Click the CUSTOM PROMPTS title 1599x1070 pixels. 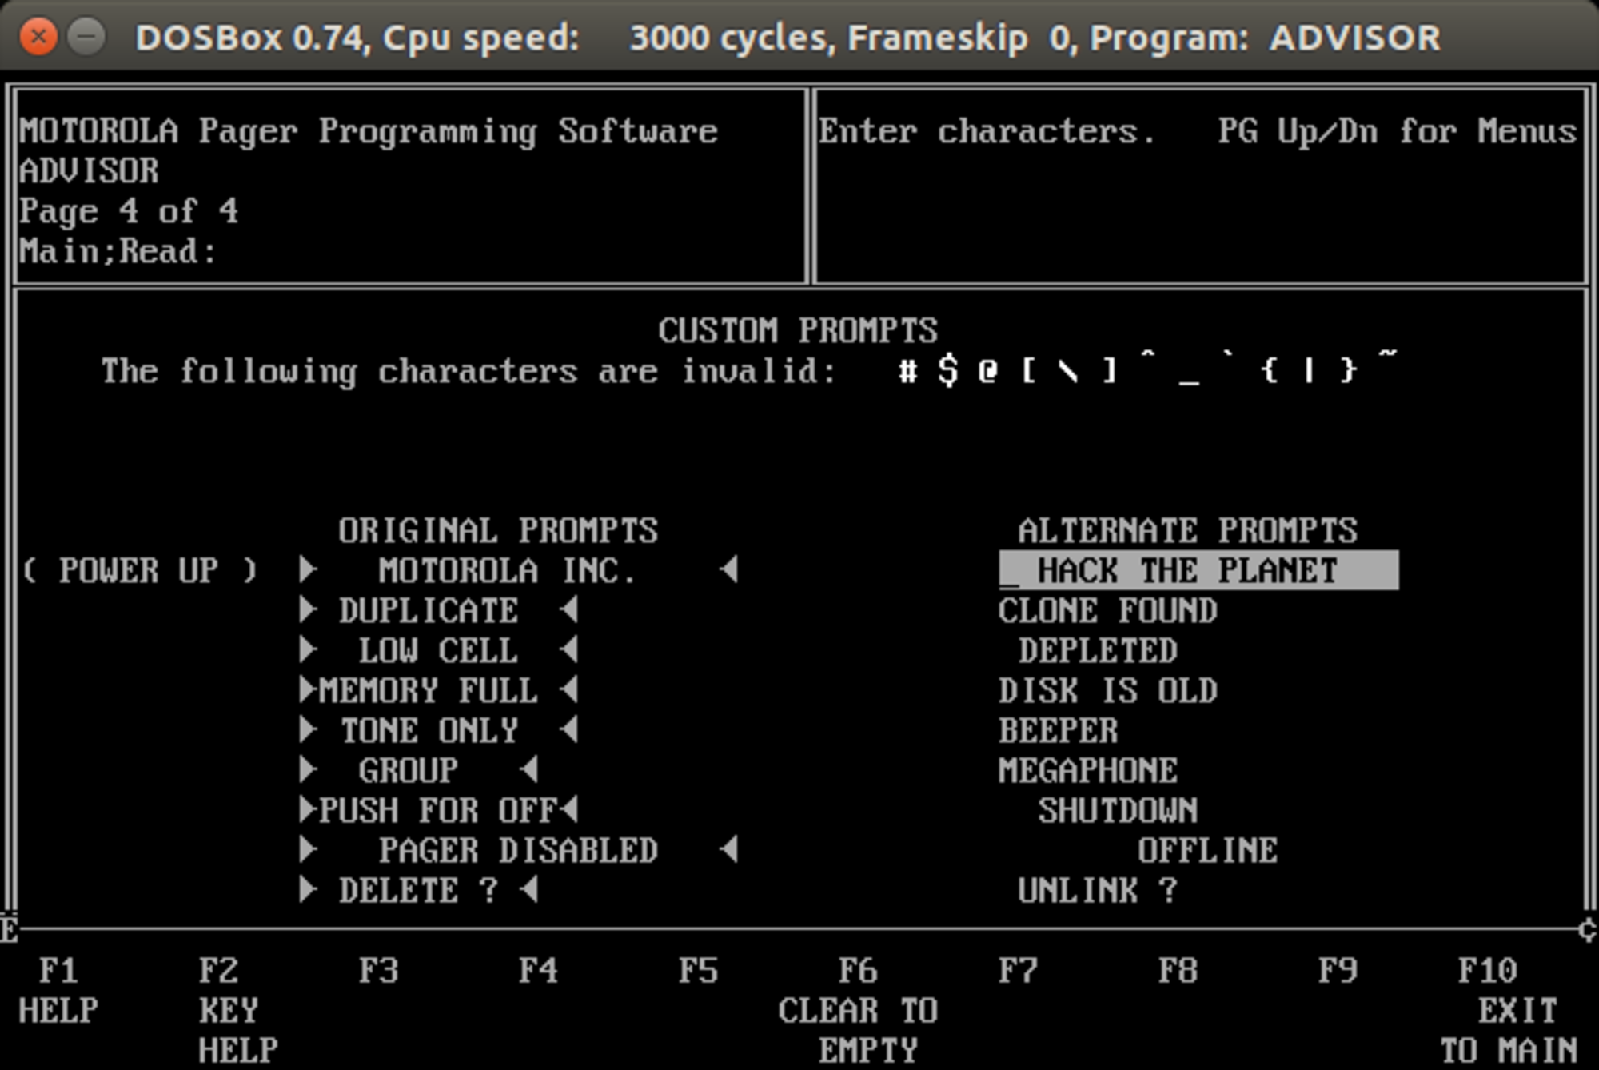pyautogui.click(x=798, y=331)
